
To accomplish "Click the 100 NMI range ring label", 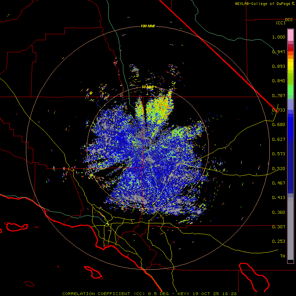I will click(x=148, y=26).
